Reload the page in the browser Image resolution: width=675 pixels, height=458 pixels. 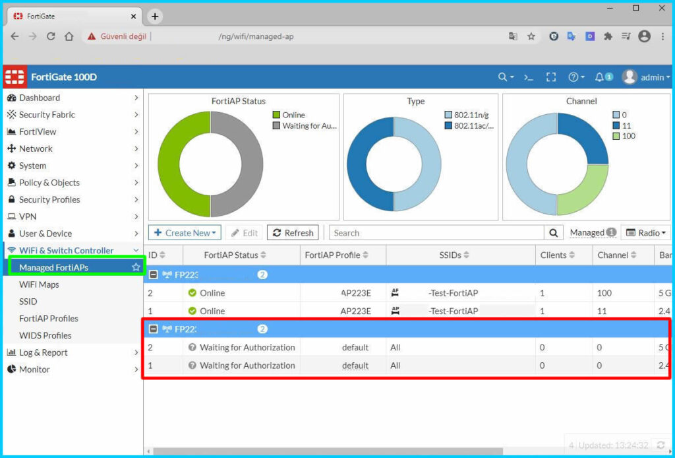click(51, 36)
